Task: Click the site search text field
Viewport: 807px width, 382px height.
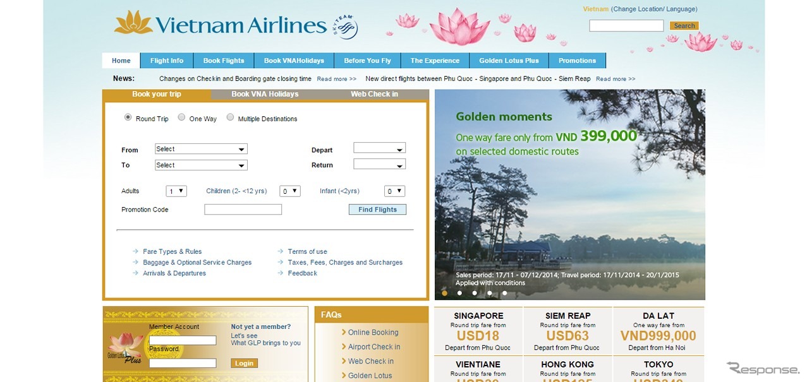Action: [x=626, y=26]
